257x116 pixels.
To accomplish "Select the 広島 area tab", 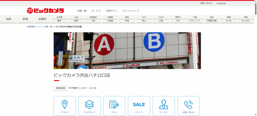I will pos(161,21).
